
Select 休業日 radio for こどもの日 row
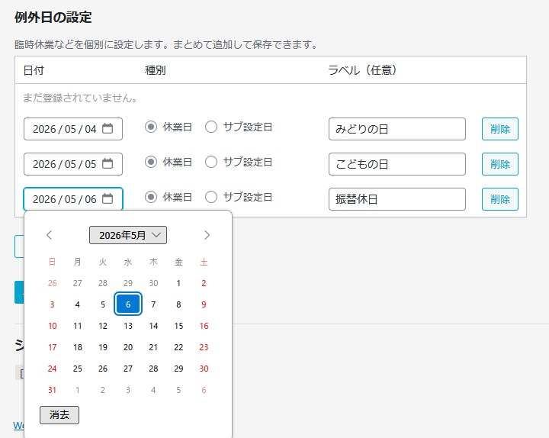[x=151, y=162]
